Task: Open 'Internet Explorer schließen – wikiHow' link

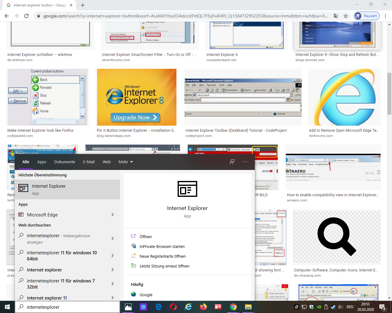Action: [40, 54]
